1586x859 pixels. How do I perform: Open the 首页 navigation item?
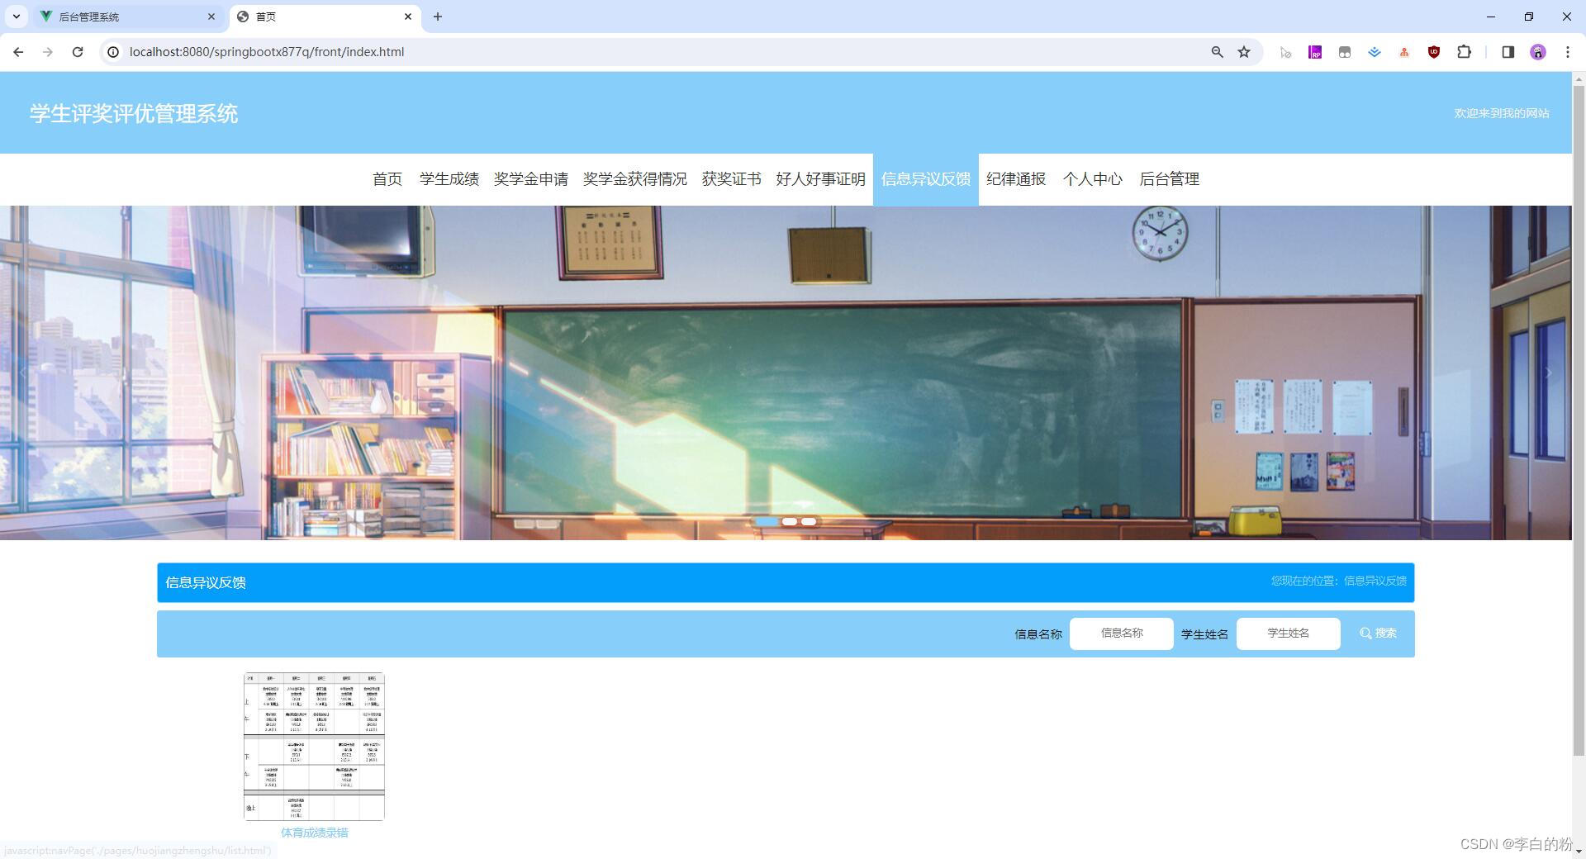387,179
